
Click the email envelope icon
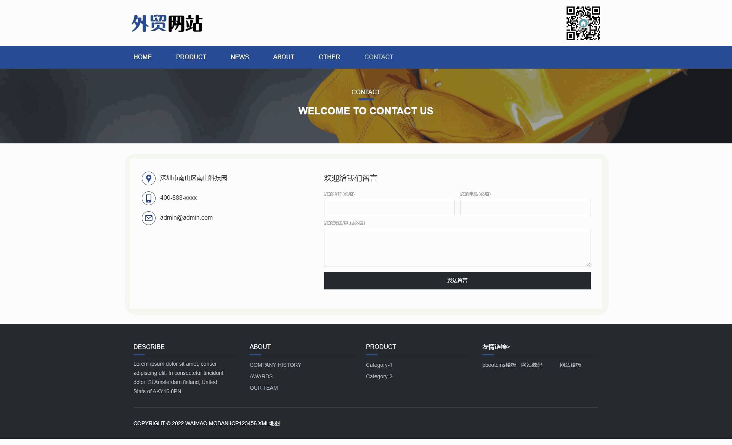tap(149, 218)
